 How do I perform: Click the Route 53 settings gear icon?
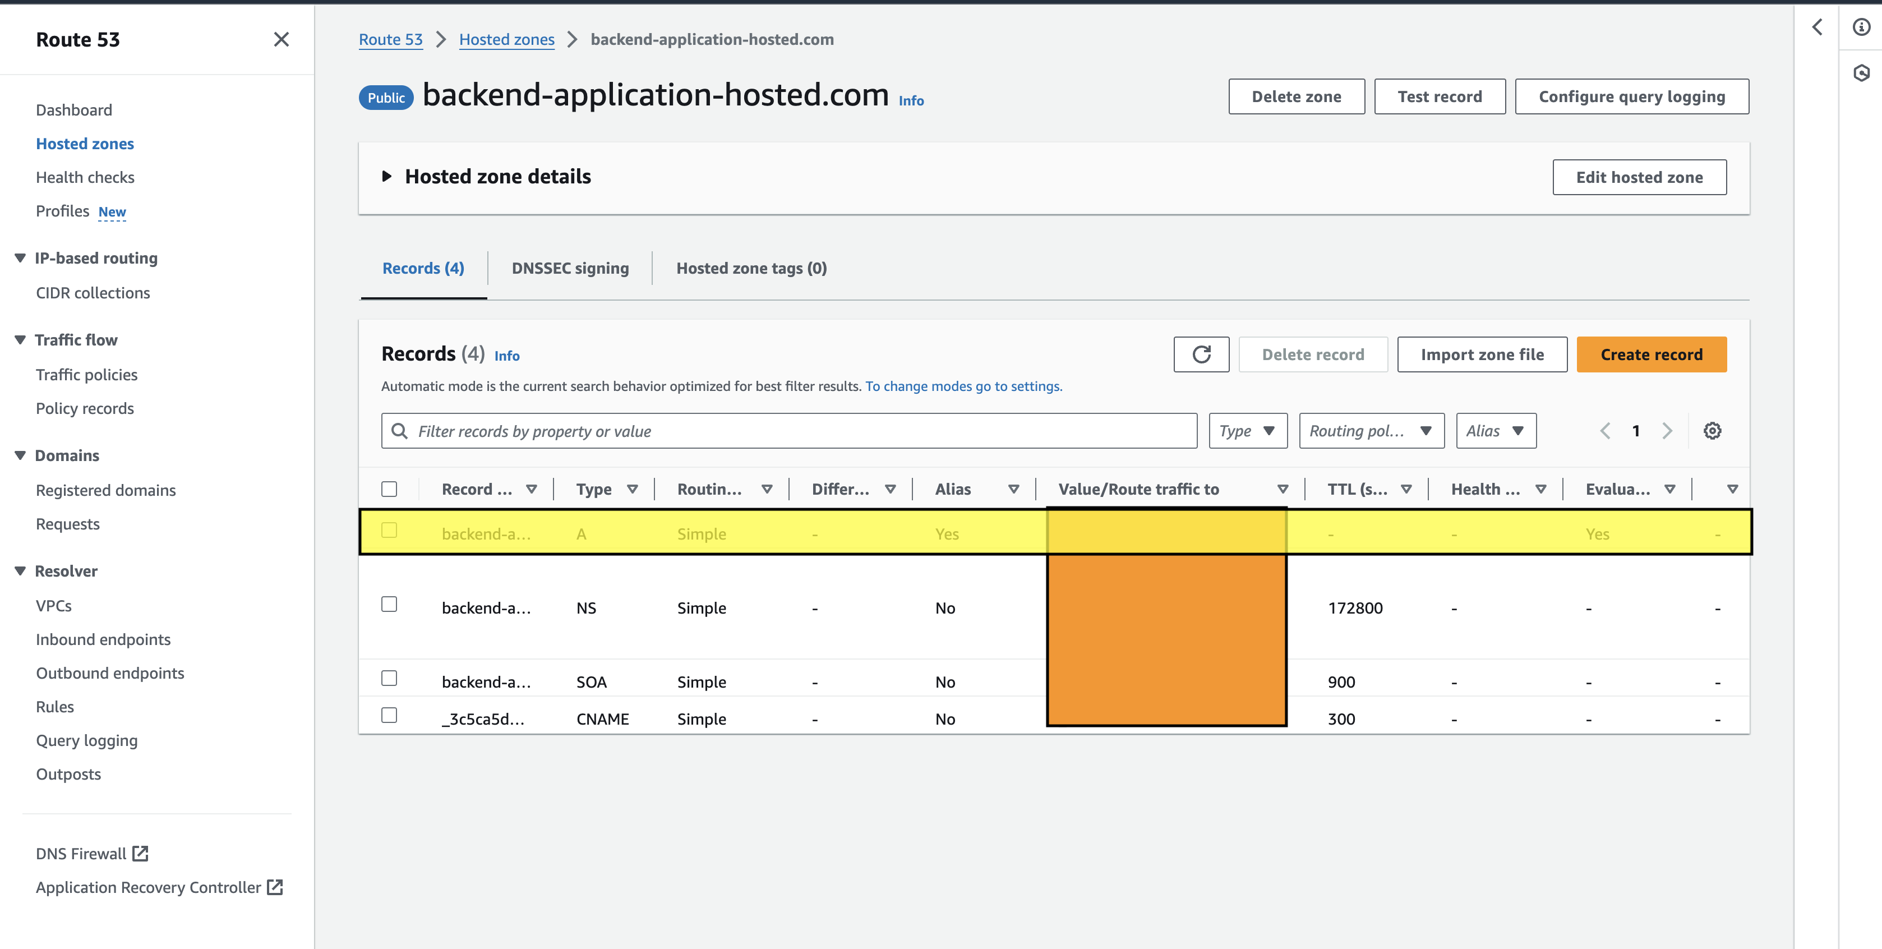1713,431
